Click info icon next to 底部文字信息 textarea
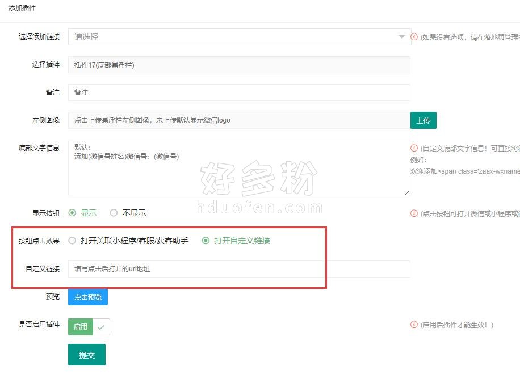 point(414,148)
